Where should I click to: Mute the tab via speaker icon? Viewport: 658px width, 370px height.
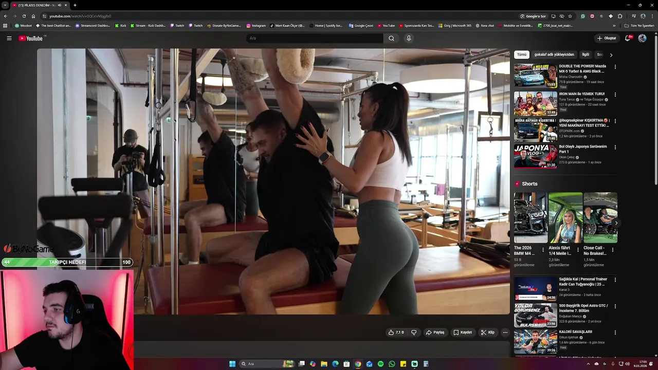coord(59,5)
